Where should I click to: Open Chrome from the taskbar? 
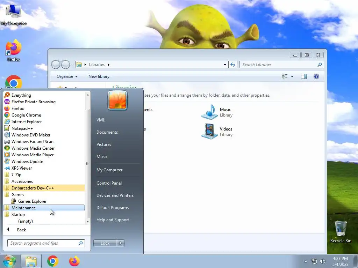[53, 261]
